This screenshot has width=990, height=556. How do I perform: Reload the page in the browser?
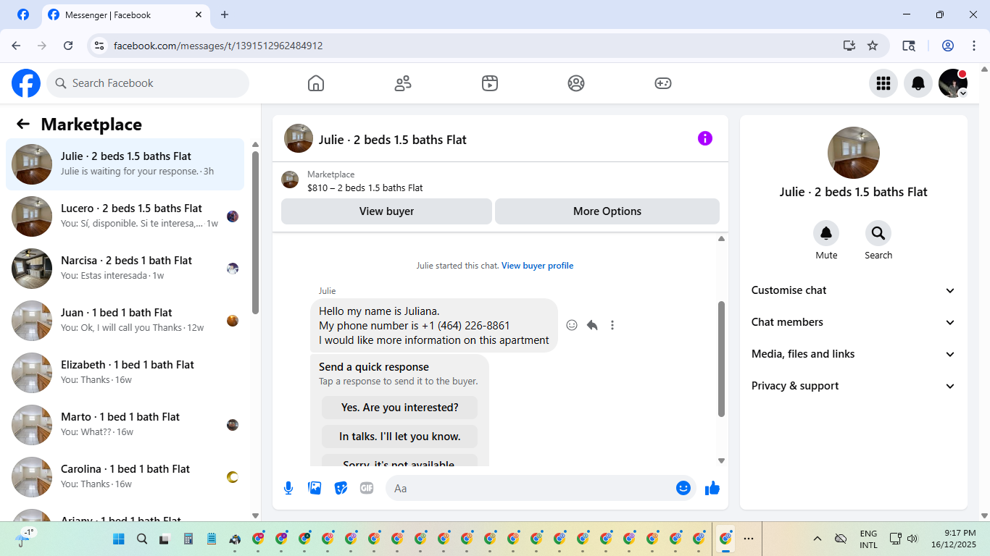pyautogui.click(x=68, y=46)
